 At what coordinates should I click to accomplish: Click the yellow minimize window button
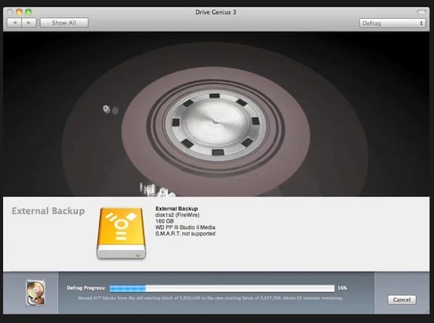20,11
